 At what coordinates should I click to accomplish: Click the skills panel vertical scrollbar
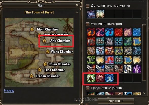click(x=144, y=52)
